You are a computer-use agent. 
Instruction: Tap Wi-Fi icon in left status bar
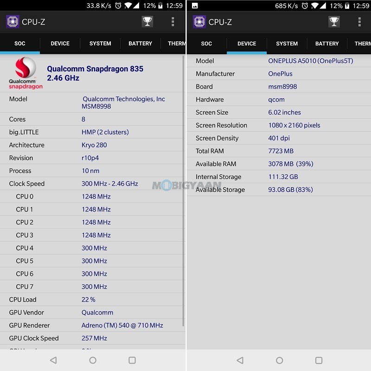click(x=128, y=6)
